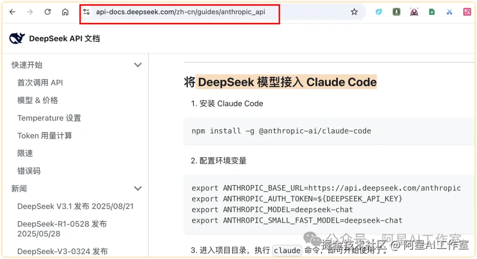Screen dimensions: 477x259
Task: Open the bright green file extension icon
Action: click(432, 12)
